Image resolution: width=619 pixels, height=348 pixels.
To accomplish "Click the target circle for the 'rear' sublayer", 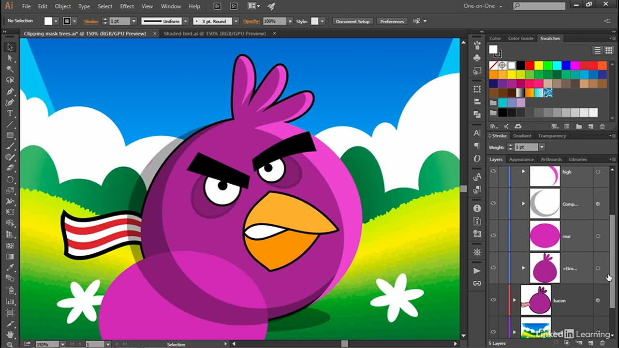I will (598, 236).
